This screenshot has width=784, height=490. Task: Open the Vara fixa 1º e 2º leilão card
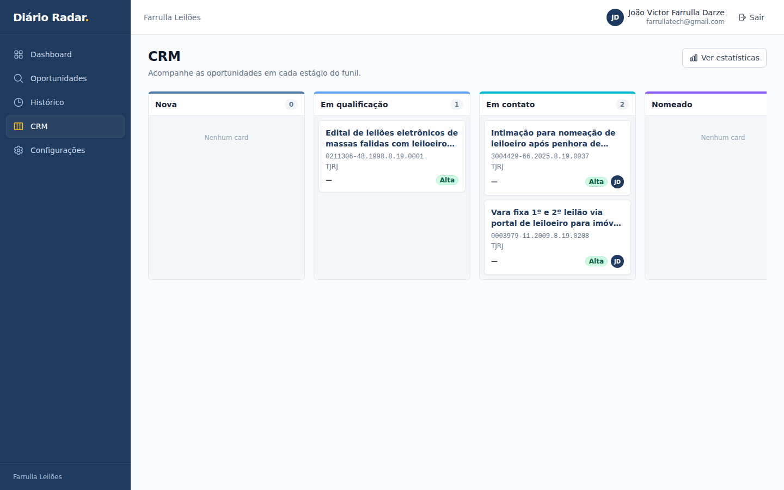coord(558,237)
